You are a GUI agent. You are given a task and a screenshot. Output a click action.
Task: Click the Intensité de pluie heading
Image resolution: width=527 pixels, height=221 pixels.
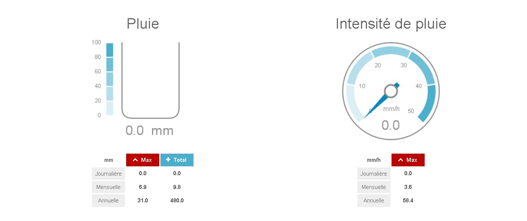[391, 24]
